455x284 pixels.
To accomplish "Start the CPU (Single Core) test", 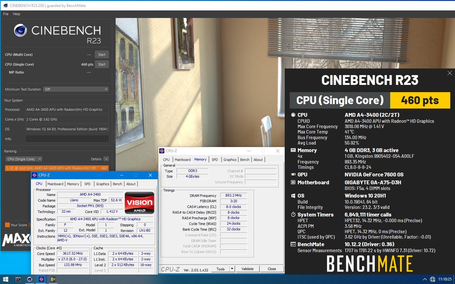I will point(102,64).
